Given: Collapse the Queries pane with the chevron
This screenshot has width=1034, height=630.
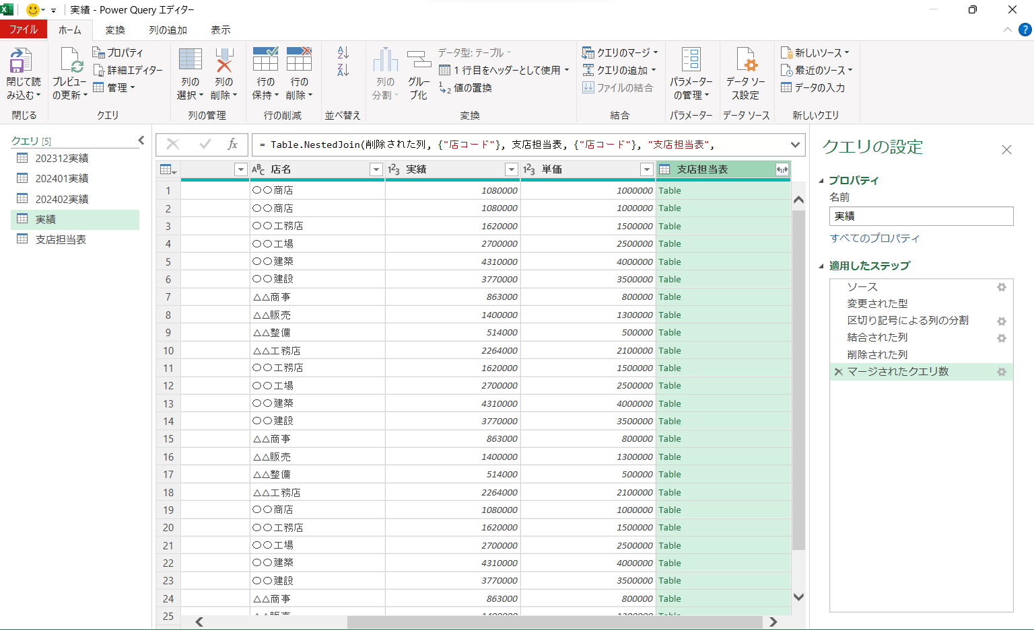Looking at the screenshot, I should tap(141, 140).
